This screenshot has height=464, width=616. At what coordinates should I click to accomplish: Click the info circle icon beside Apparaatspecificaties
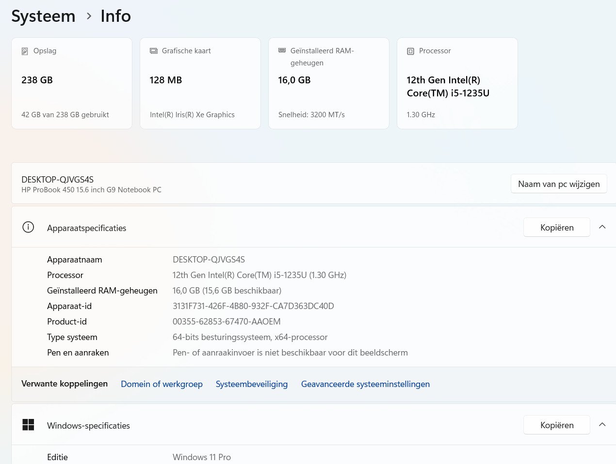pos(28,227)
